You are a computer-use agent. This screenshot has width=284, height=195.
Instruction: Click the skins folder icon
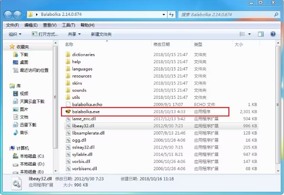[68, 83]
